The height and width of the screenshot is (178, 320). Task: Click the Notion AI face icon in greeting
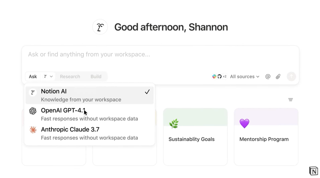point(100,27)
